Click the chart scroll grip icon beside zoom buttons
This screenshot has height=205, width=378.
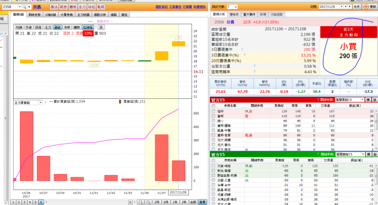130,202
